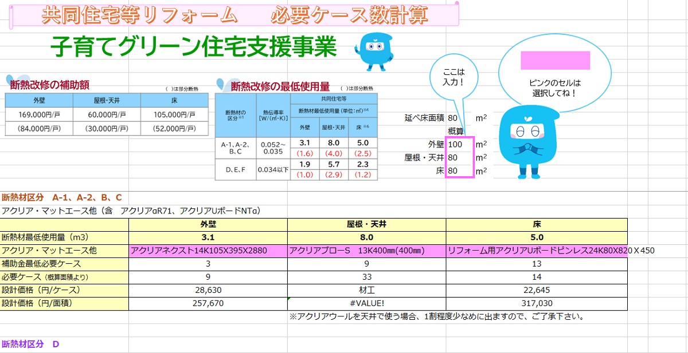Click the 断熱改修の最低使用量 heading
688x353 pixels.
point(280,86)
